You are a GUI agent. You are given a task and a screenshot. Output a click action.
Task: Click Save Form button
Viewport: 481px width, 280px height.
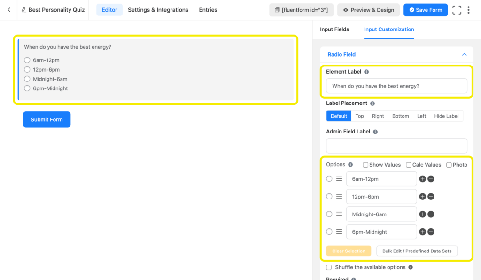(x=426, y=10)
